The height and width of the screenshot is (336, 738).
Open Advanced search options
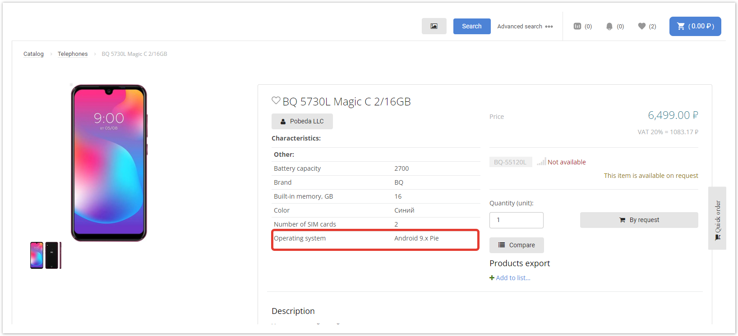coord(520,27)
